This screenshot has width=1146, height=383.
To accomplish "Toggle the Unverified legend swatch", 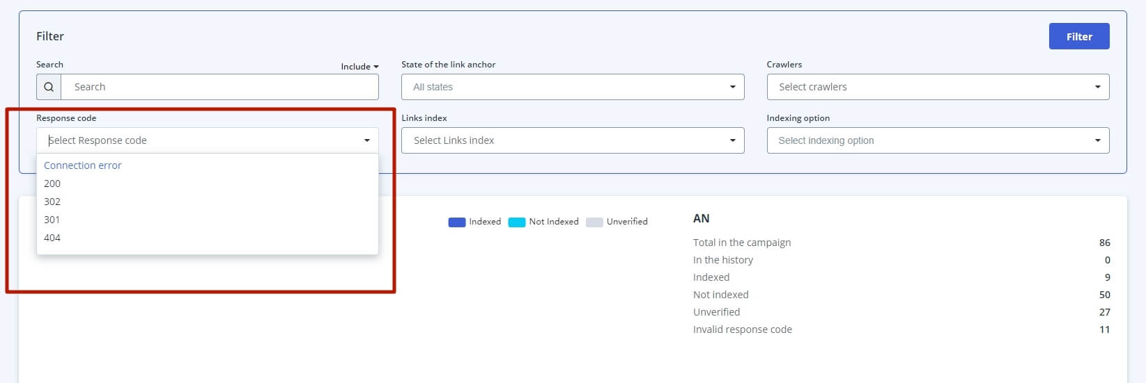I will [594, 222].
